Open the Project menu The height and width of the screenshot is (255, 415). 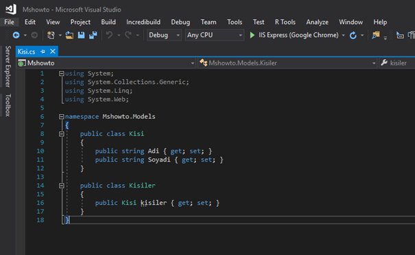click(x=80, y=22)
